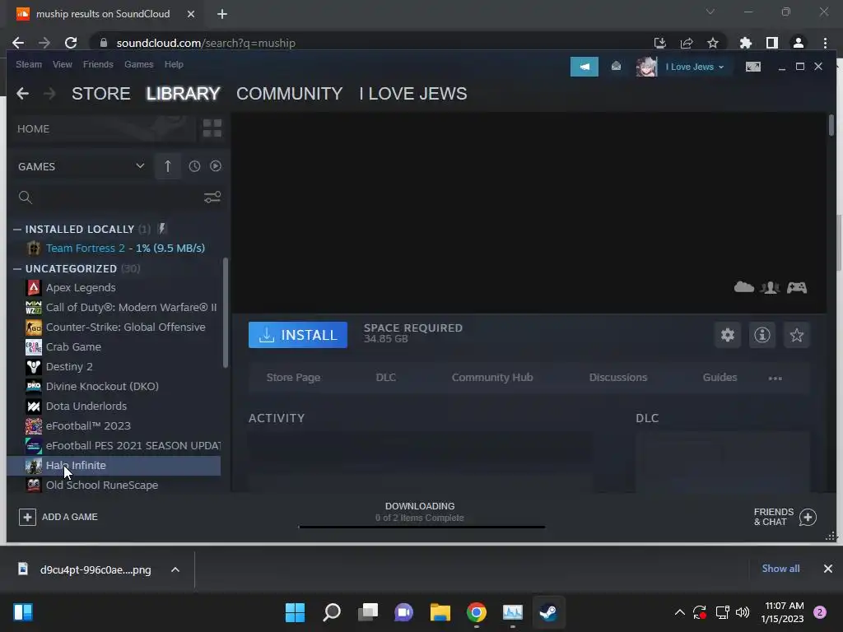Image resolution: width=843 pixels, height=632 pixels.
Task: Click the Installed Locally lightning bolt icon
Action: point(162,229)
